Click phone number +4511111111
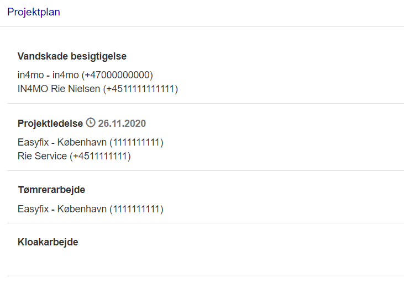 (x=100, y=156)
